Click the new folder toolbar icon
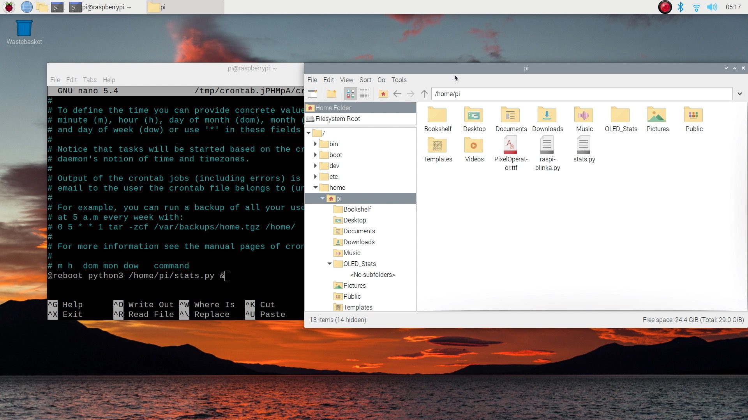This screenshot has height=420, width=748. click(331, 94)
